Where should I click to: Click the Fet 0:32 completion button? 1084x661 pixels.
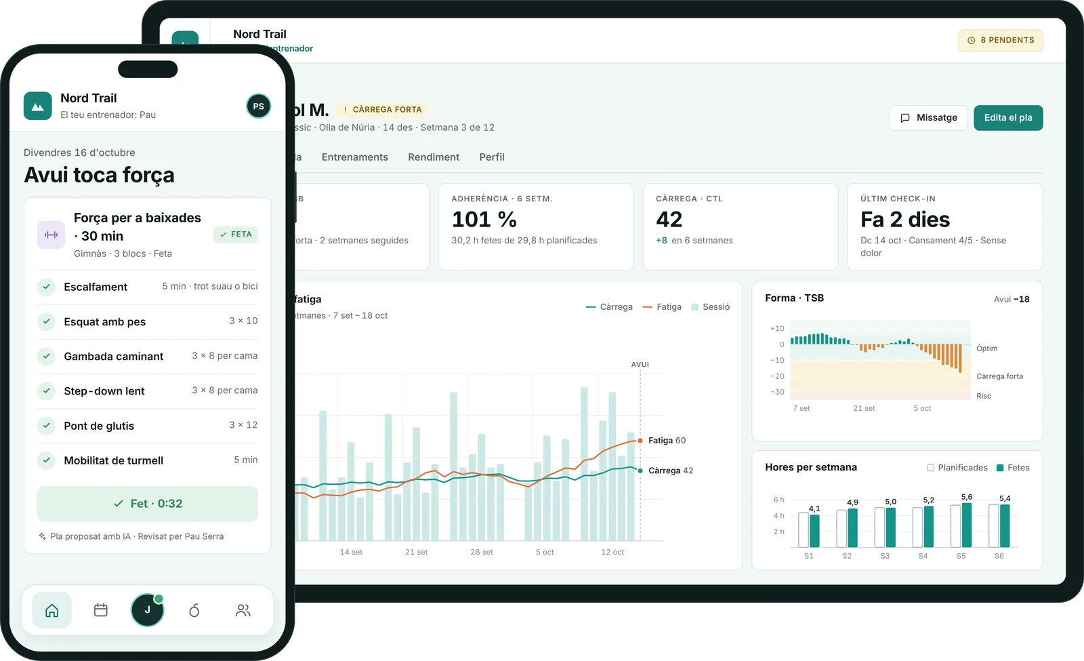(148, 504)
